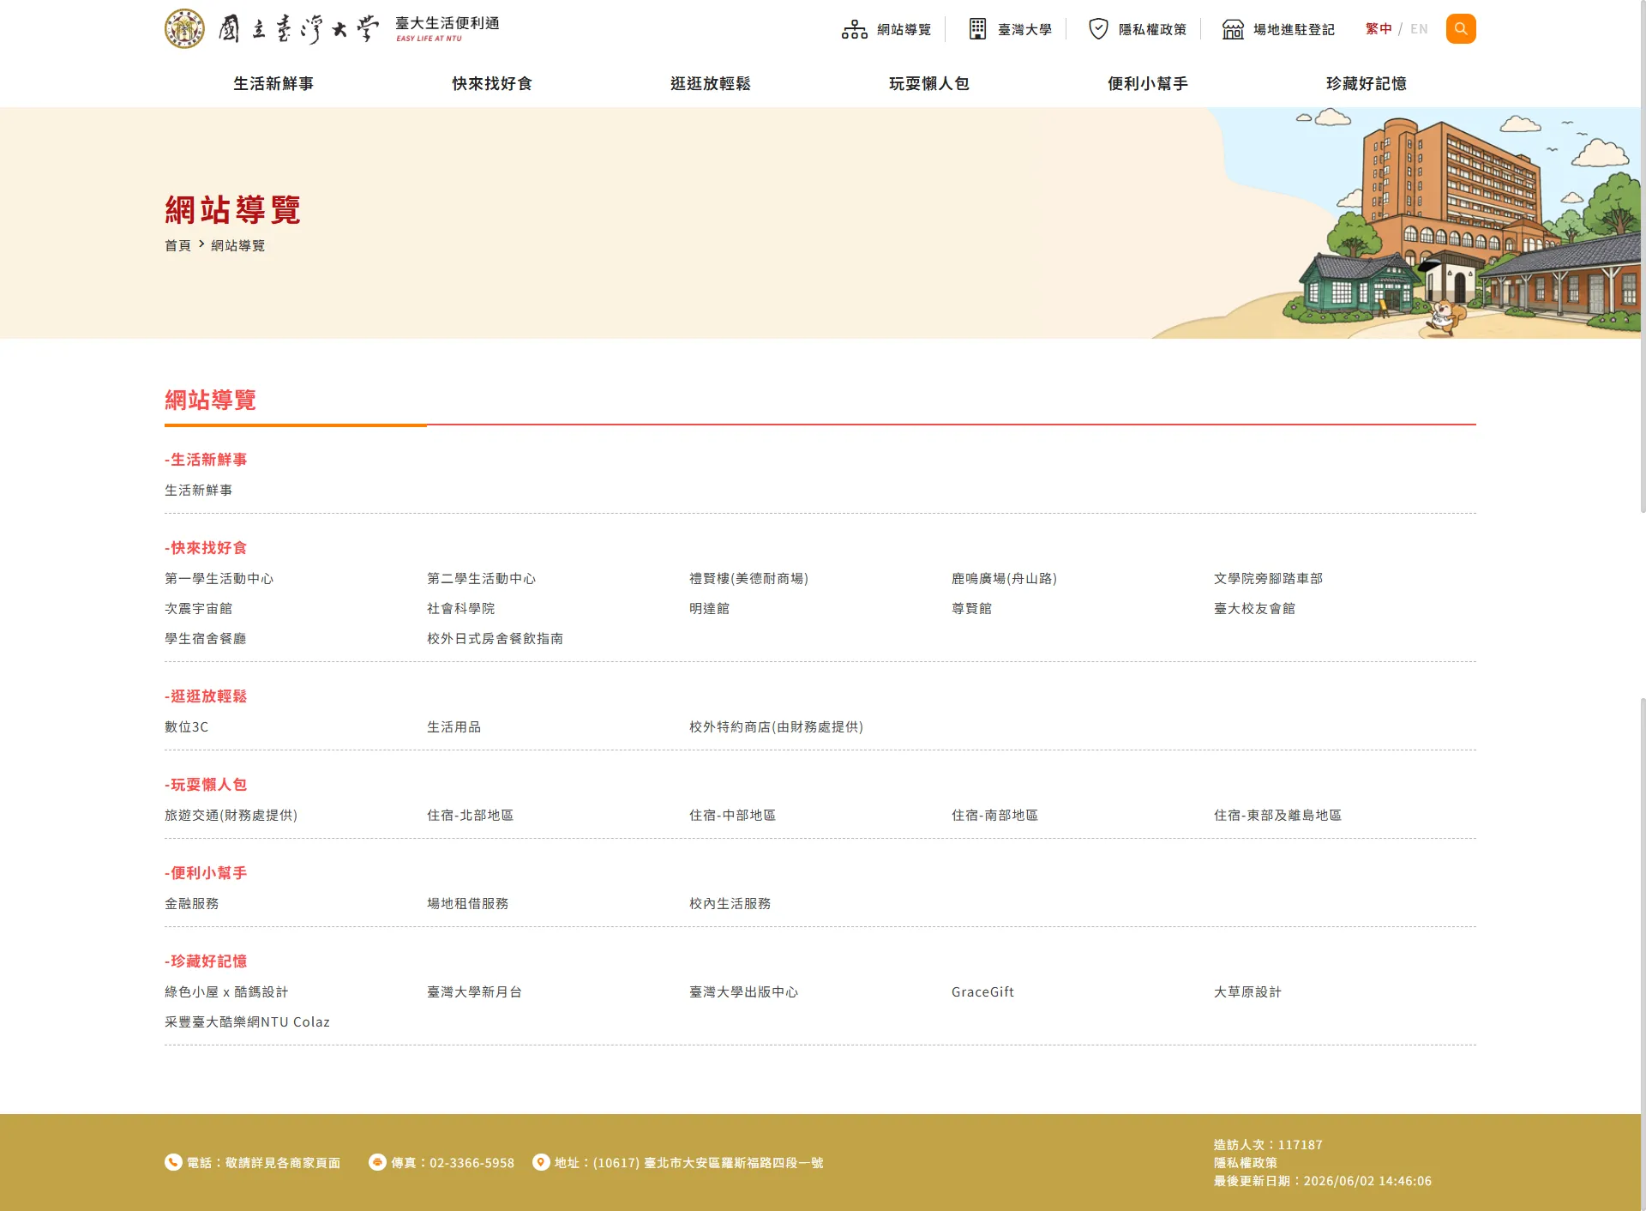Open the 生活新鮮事 main menu
Image resolution: width=1646 pixels, height=1211 pixels.
click(273, 83)
